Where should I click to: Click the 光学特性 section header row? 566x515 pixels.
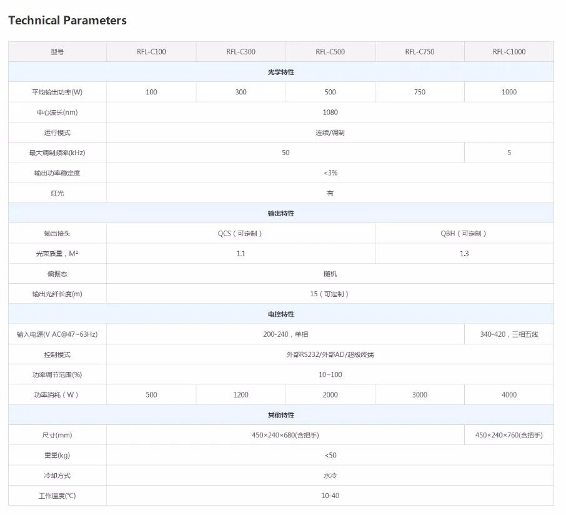281,72
